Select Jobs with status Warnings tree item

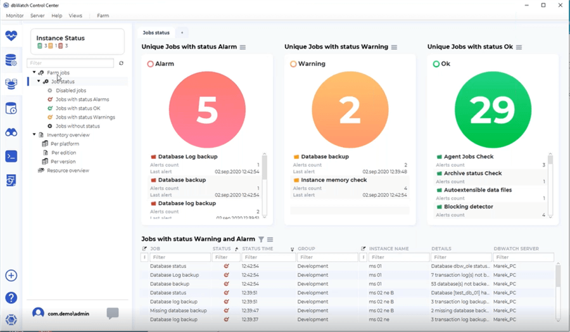pos(85,117)
